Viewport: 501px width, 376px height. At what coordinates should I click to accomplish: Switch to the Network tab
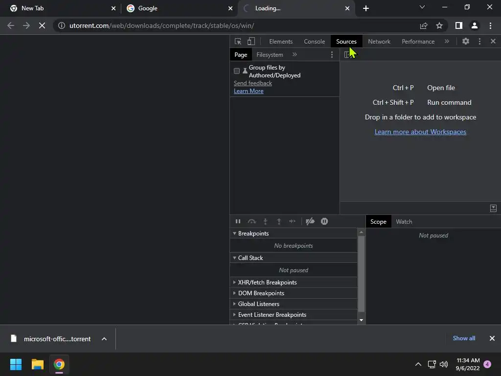379,42
